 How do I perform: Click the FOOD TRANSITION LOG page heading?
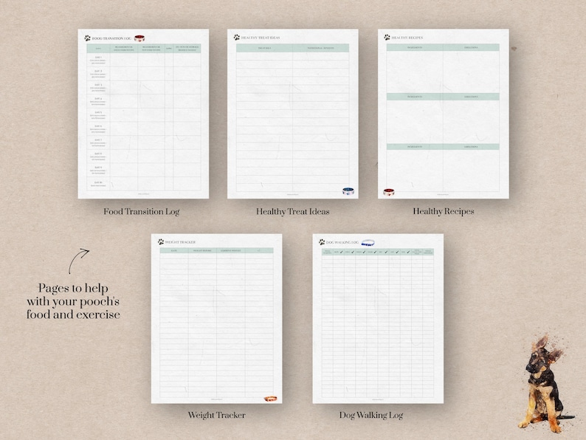tap(111, 38)
